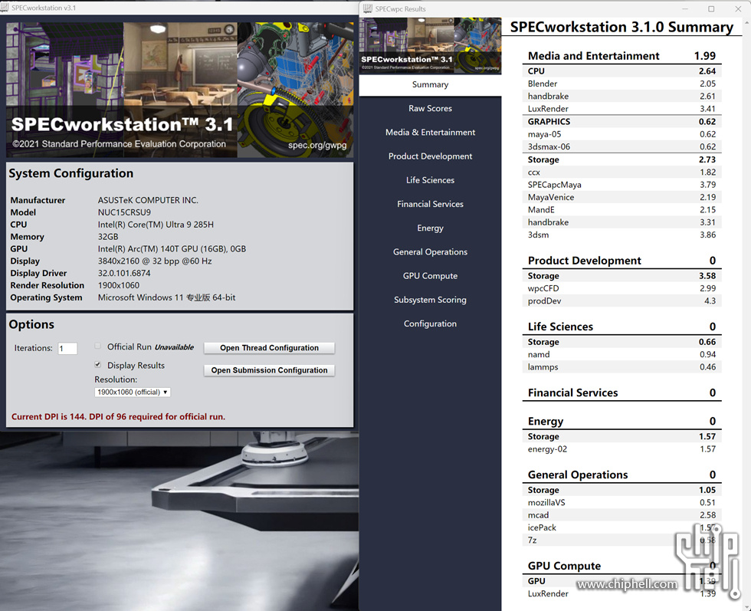Screen dimensions: 751x611
Task: Switch to Life Sciences in the sidebar
Action: point(430,180)
